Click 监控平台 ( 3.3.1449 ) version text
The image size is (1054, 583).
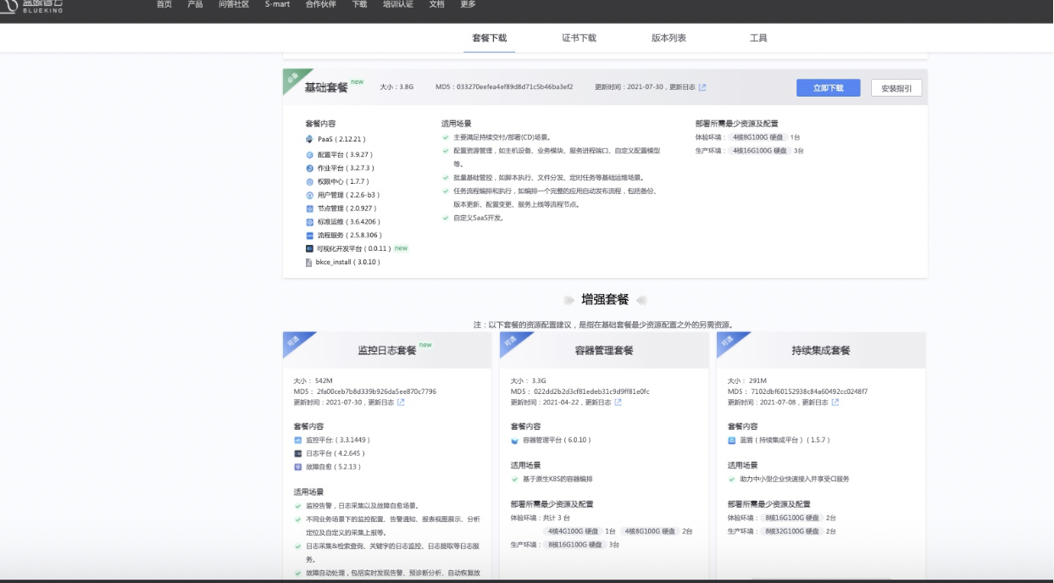[337, 441]
